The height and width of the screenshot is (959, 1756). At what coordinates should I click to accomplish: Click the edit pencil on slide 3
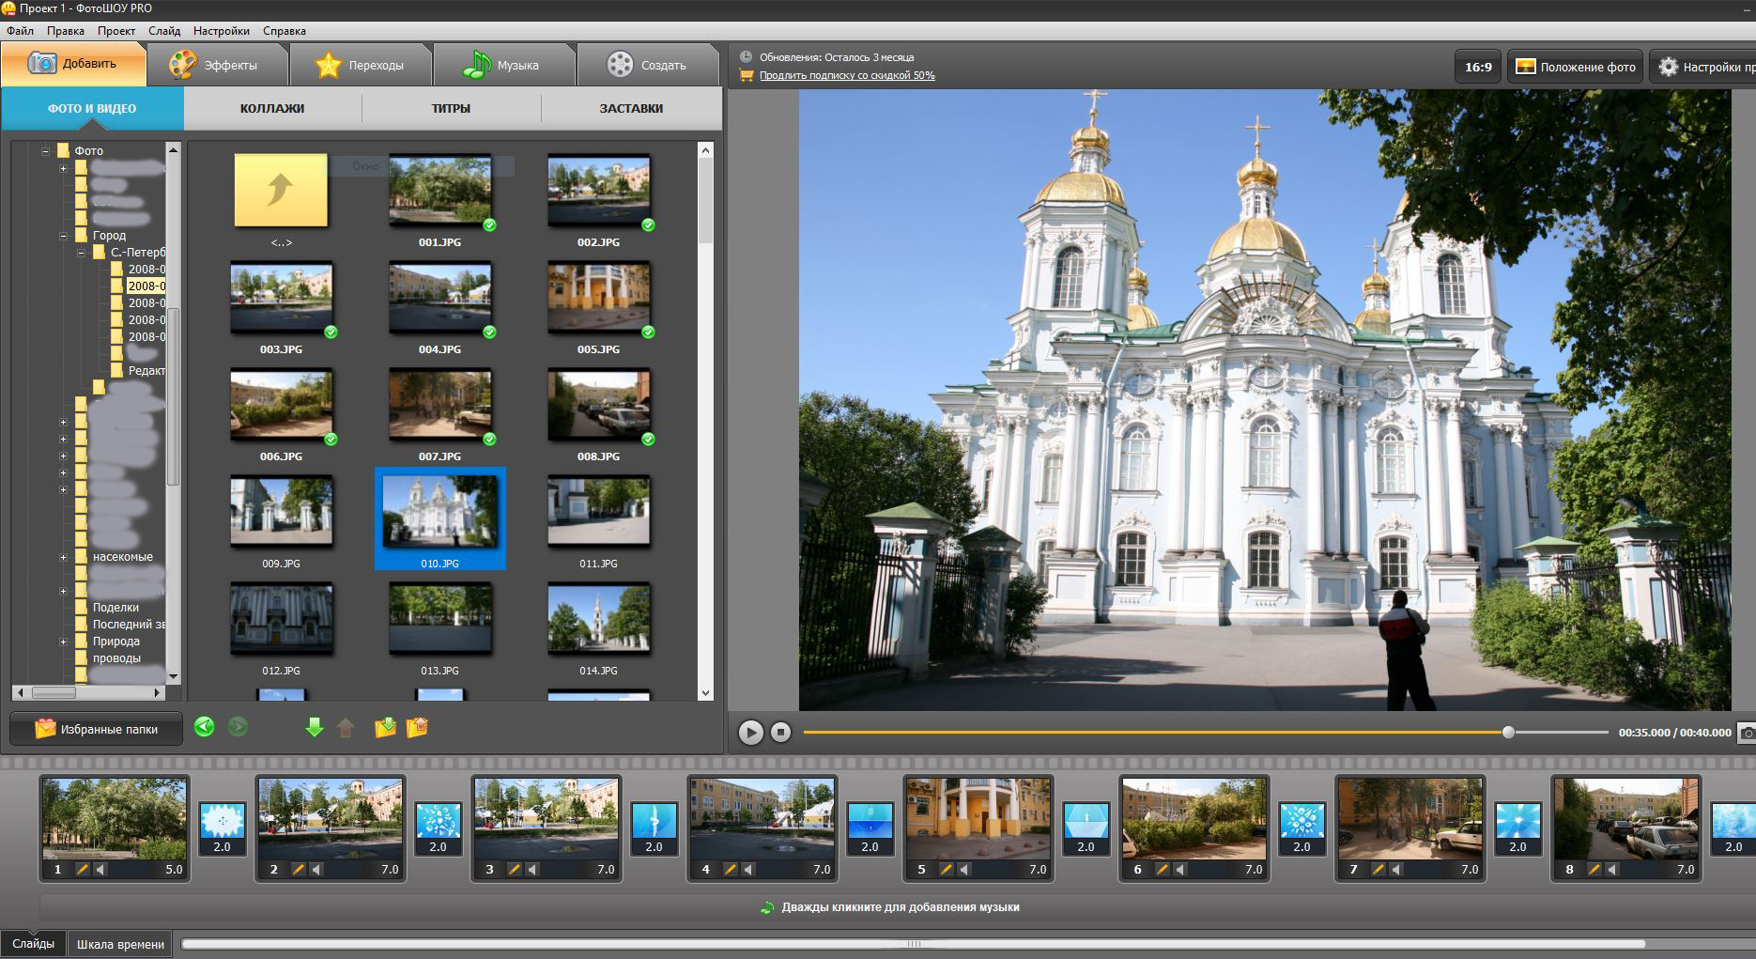[x=514, y=870]
